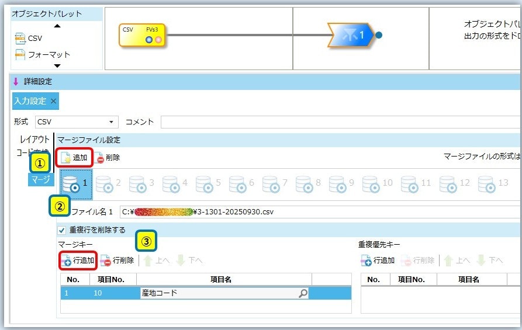This screenshot has width=522, height=330.
Task: Close the 入力設定 tab
Action: coord(53,101)
